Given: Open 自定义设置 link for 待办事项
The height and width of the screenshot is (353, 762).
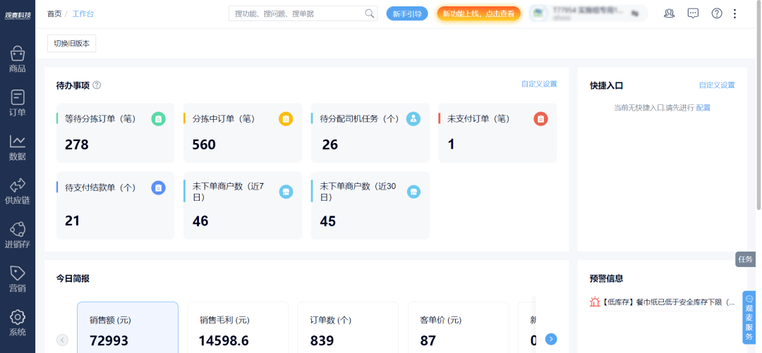Looking at the screenshot, I should point(539,84).
